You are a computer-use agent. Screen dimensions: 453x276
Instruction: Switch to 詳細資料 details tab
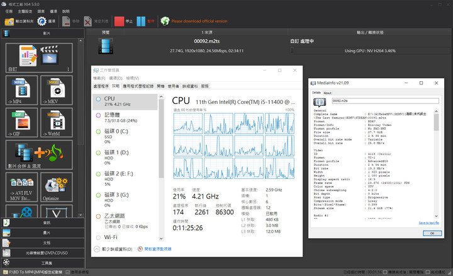190,86
